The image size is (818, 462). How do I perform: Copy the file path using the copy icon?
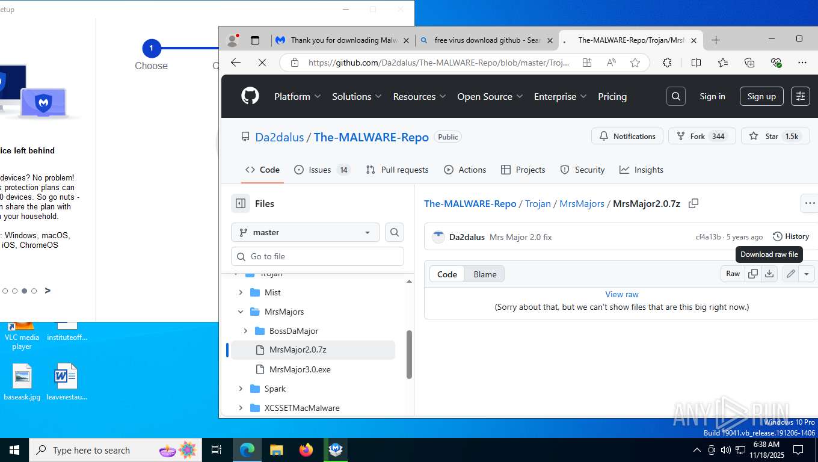point(693,203)
